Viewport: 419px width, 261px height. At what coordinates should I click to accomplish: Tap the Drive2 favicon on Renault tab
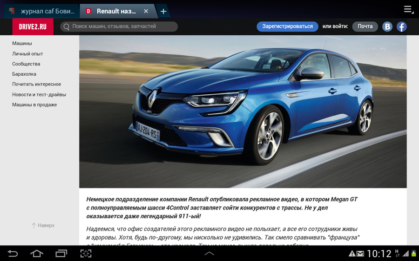[x=88, y=11]
